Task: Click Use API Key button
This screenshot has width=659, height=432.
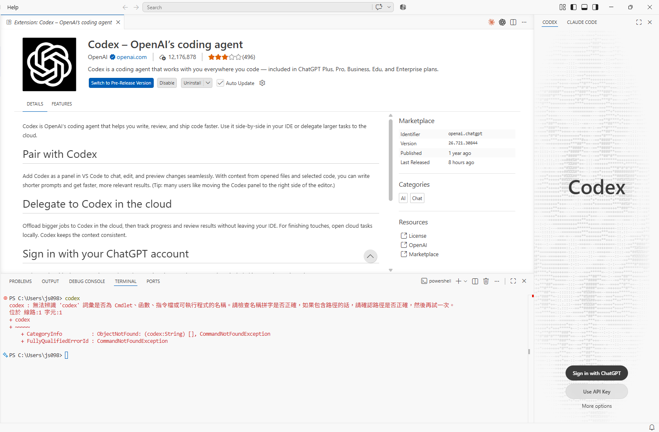Action: tap(597, 391)
